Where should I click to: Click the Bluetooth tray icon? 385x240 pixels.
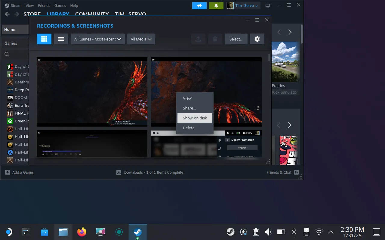[x=294, y=232]
